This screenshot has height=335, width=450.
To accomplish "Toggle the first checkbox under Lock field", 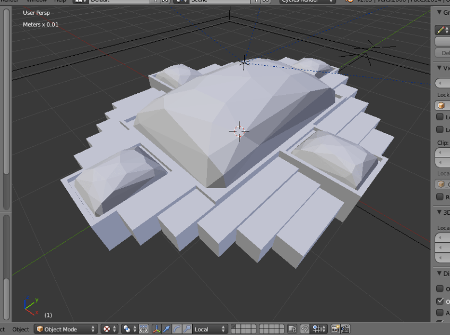I will [440, 117].
